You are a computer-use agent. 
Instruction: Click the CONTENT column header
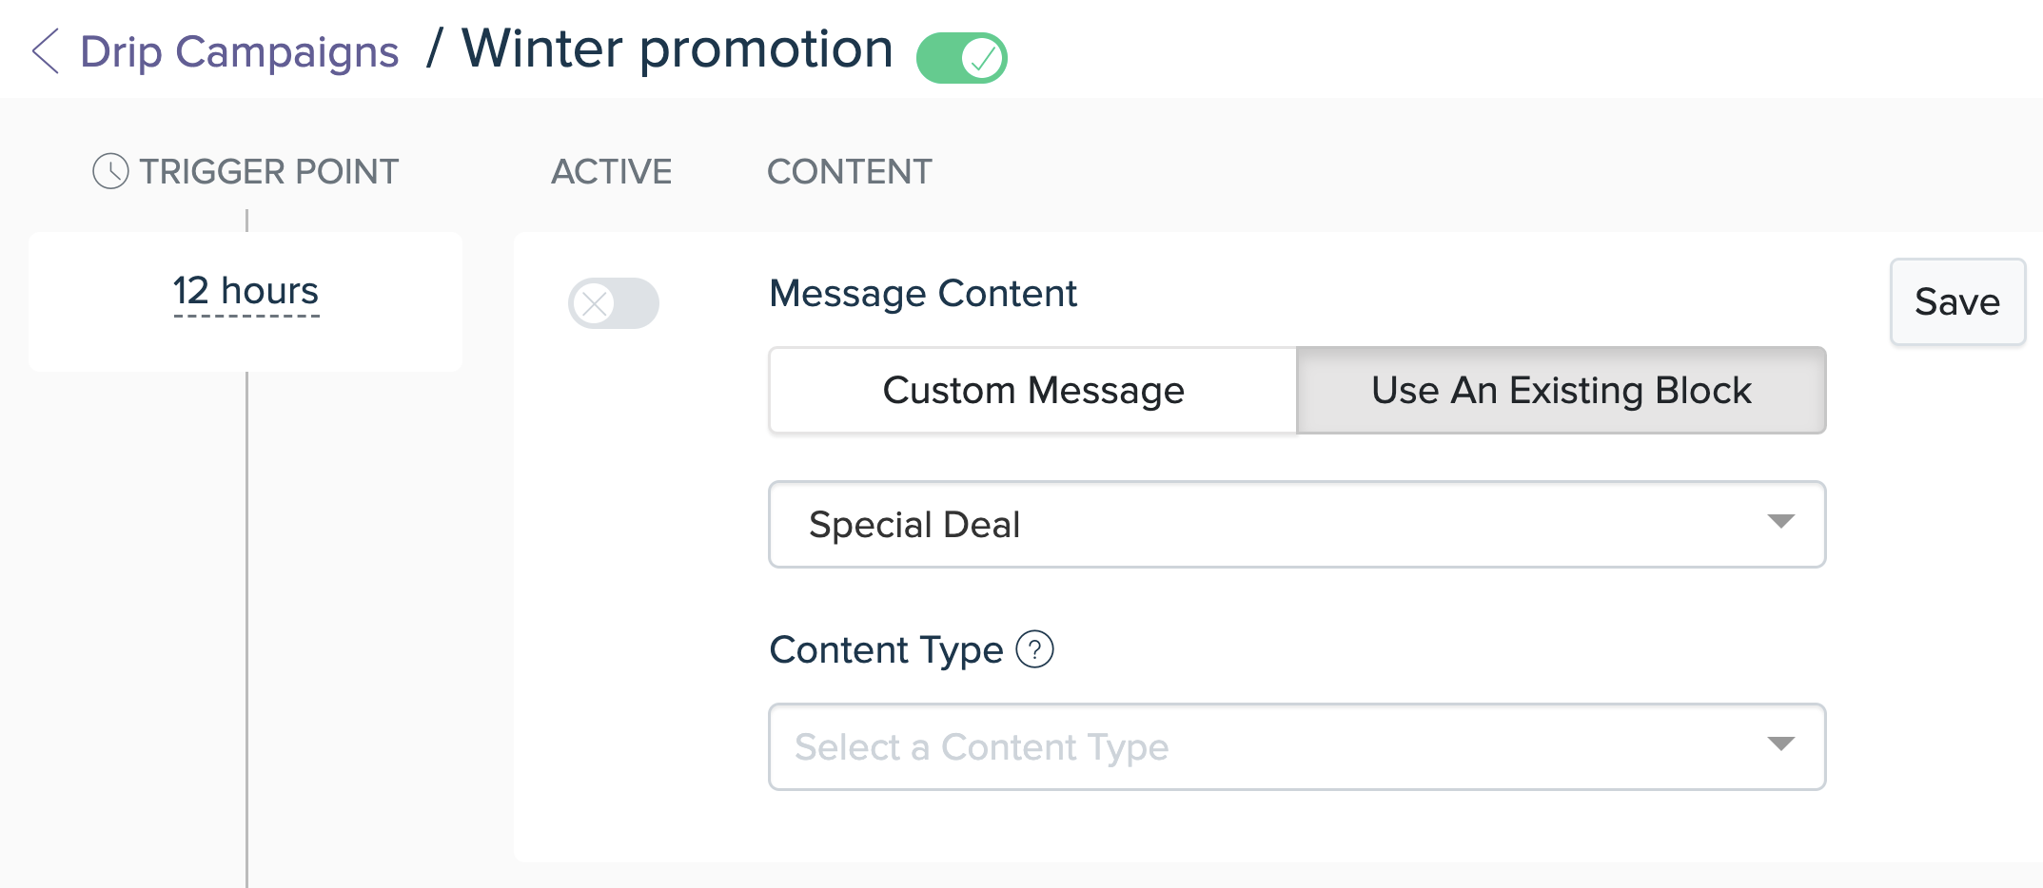(850, 172)
